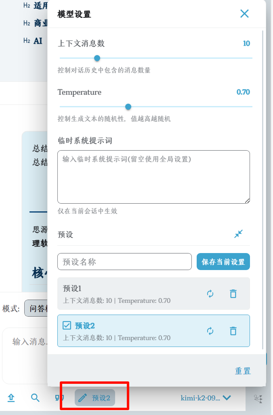Image resolution: width=273 pixels, height=415 pixels.
Task: Uncheck the 预设2 checkbox
Action: point(67,326)
